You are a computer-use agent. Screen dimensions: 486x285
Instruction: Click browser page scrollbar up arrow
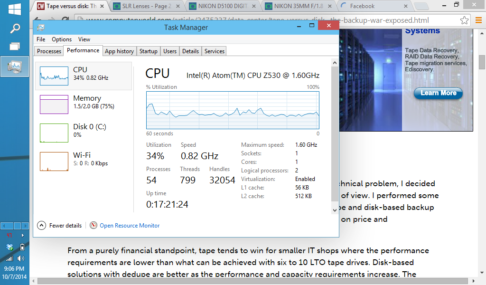pyautogui.click(x=482, y=33)
